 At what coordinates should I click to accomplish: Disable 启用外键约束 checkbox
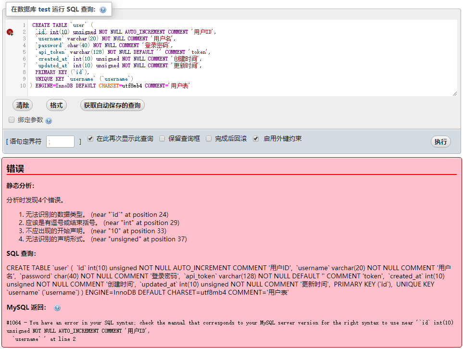(x=256, y=138)
